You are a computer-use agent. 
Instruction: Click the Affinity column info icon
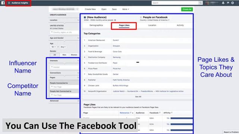tap(172, 113)
